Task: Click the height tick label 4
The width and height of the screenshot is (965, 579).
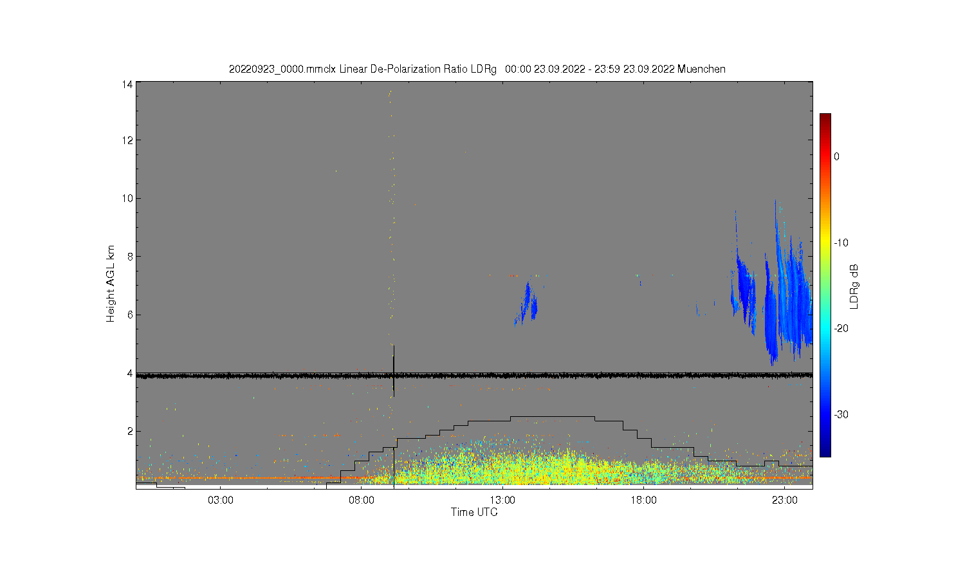Action: pyautogui.click(x=130, y=373)
